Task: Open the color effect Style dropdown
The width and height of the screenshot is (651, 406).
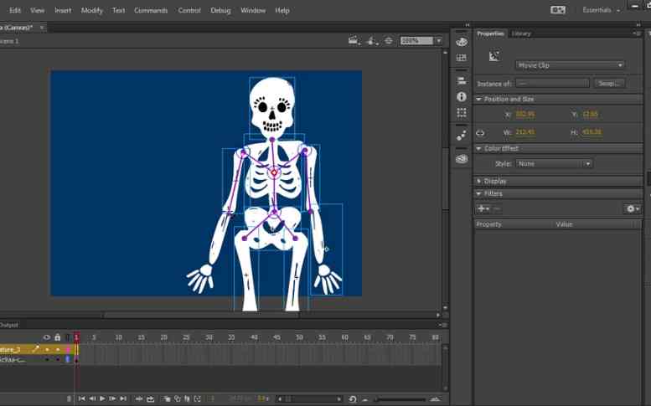Action: coord(554,164)
